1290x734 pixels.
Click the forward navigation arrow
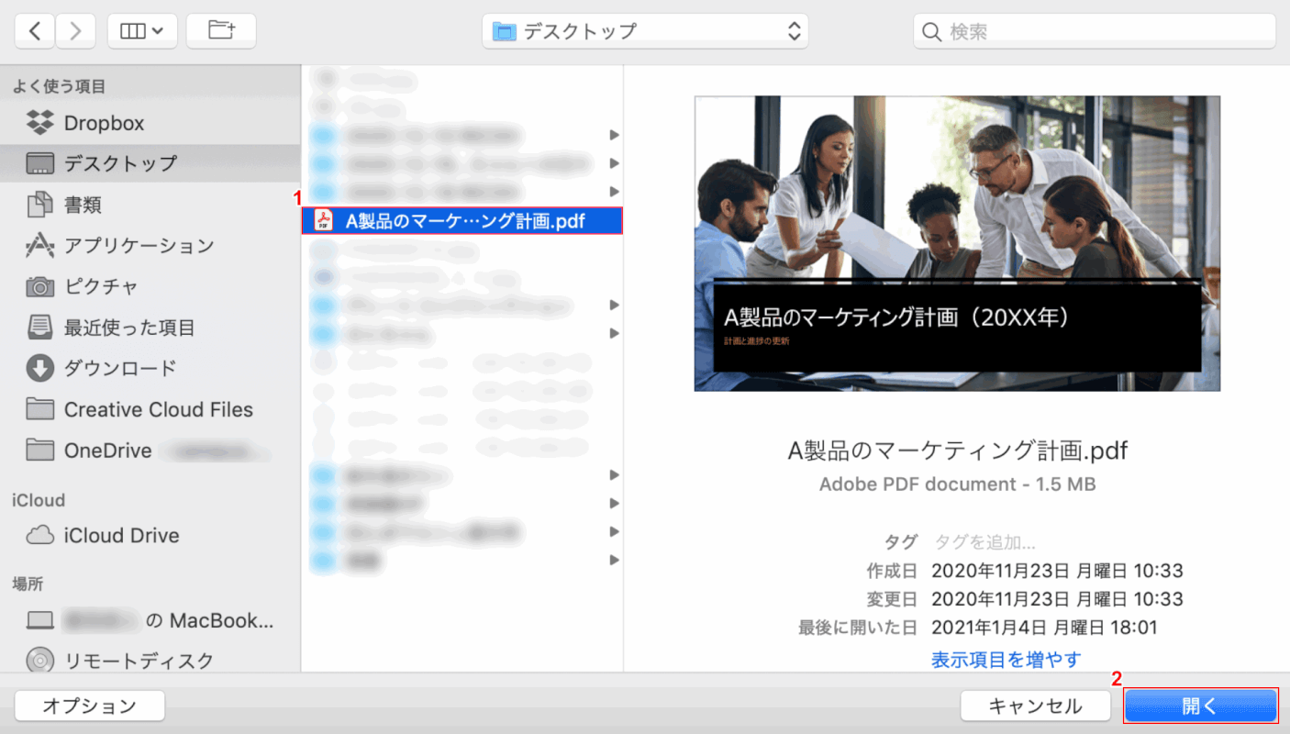(75, 31)
